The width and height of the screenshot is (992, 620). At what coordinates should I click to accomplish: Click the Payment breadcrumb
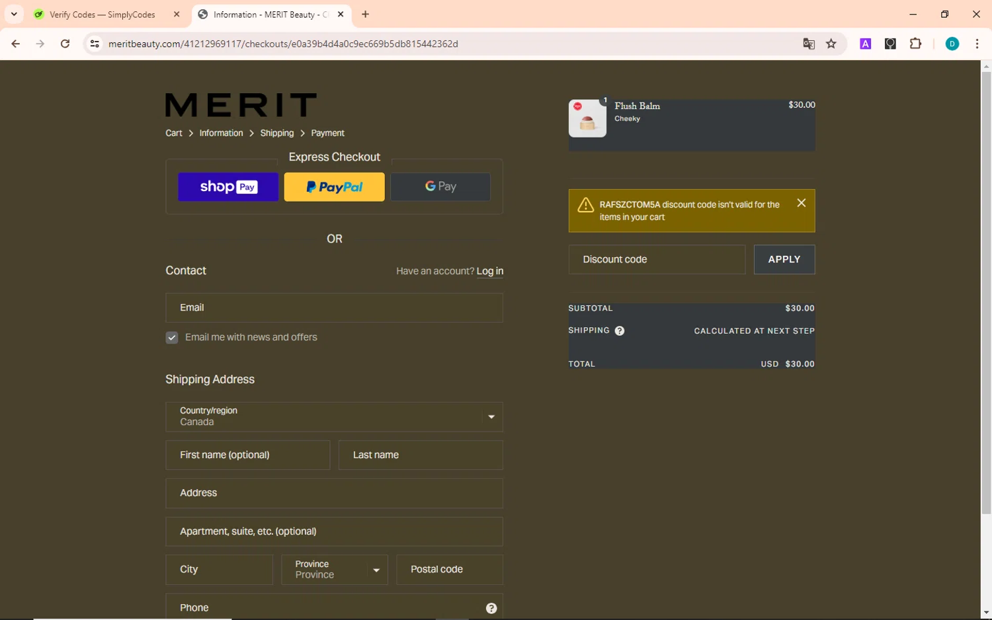[x=327, y=133]
